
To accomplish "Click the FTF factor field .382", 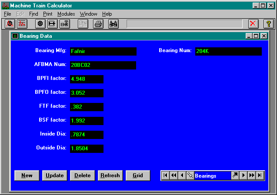I will [x=87, y=107].
